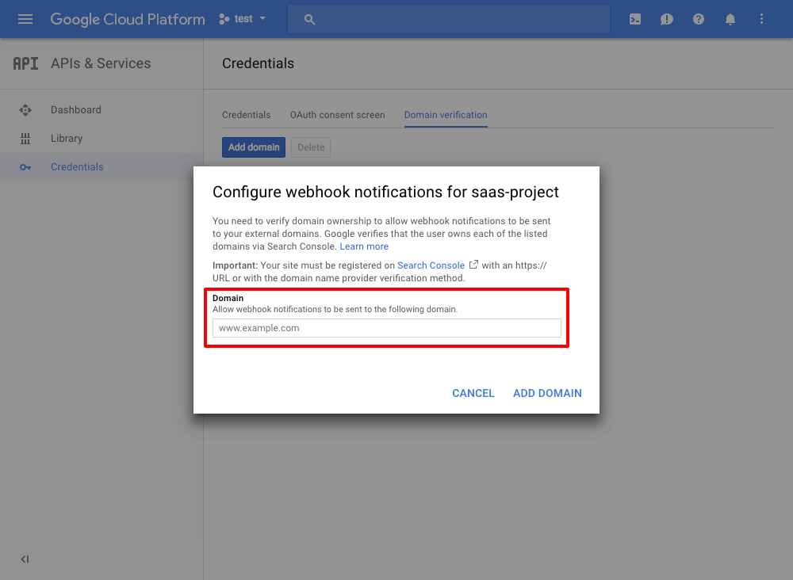Open the hamburger navigation menu
793x580 pixels.
tap(25, 19)
